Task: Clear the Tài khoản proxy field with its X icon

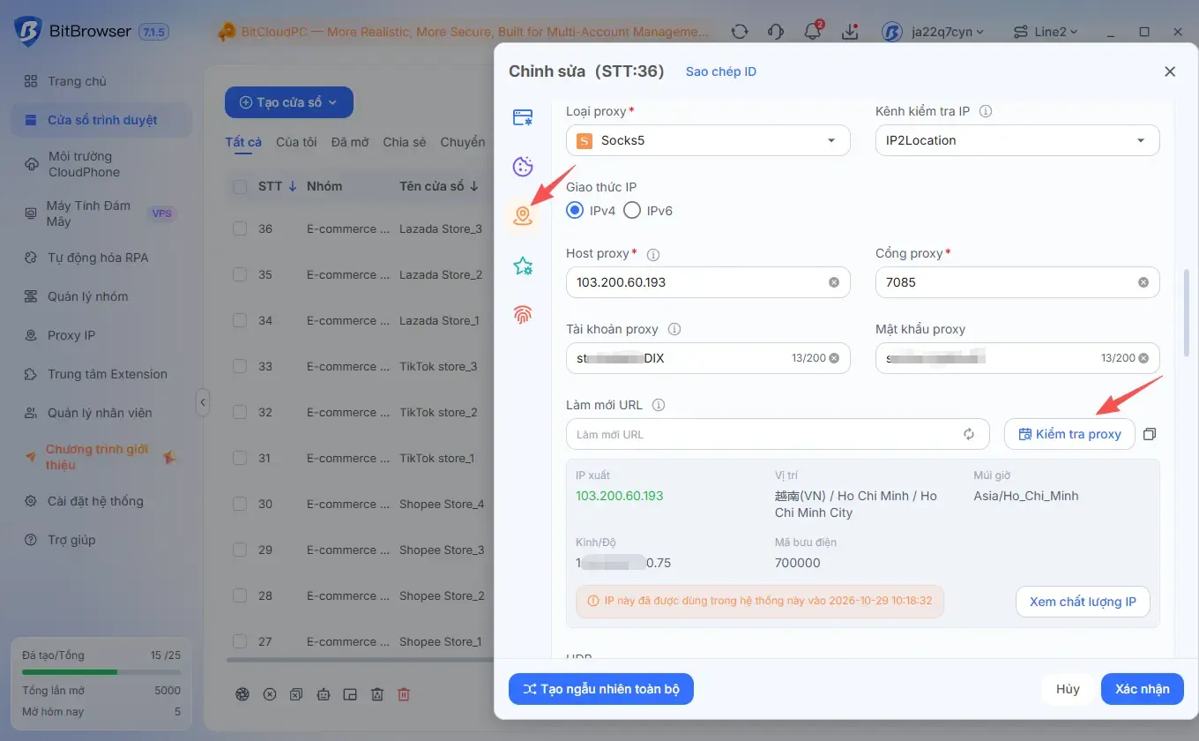Action: click(x=833, y=358)
